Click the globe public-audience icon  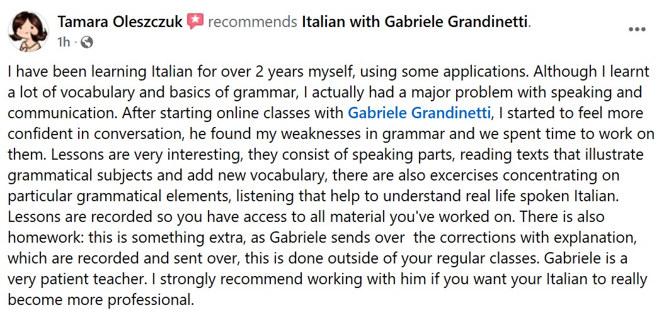[x=87, y=42]
